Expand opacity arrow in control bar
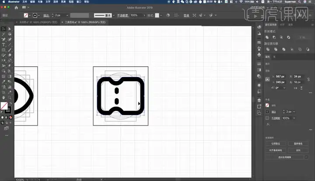Image resolution: width=315 pixels, height=181 pixels. (x=144, y=15)
